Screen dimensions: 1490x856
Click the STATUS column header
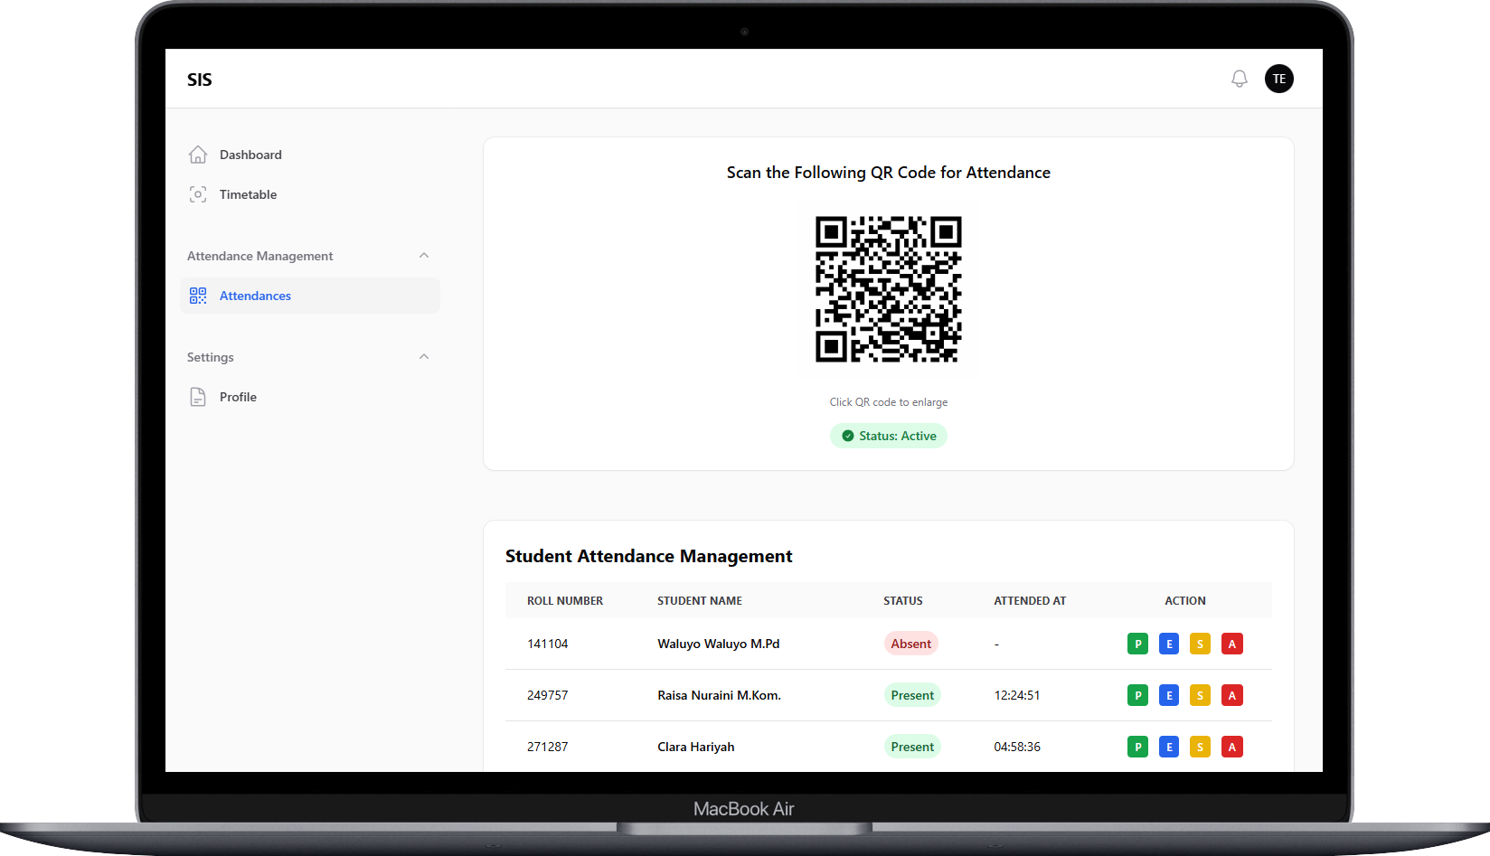pos(903,600)
